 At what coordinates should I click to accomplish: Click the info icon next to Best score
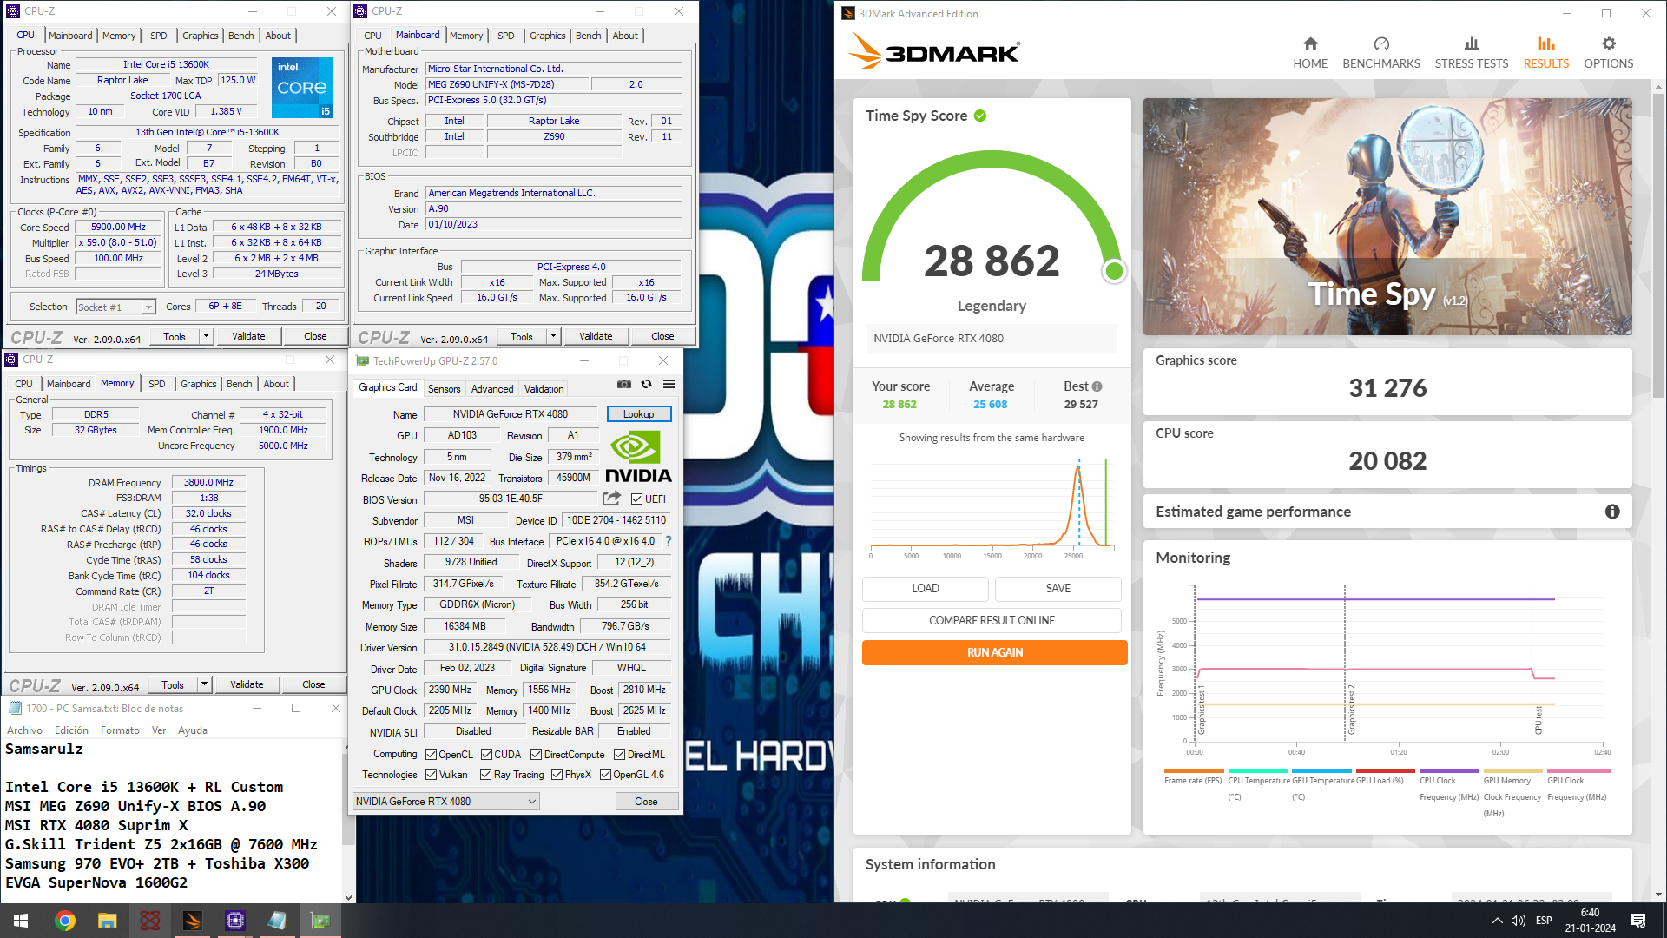[1097, 386]
